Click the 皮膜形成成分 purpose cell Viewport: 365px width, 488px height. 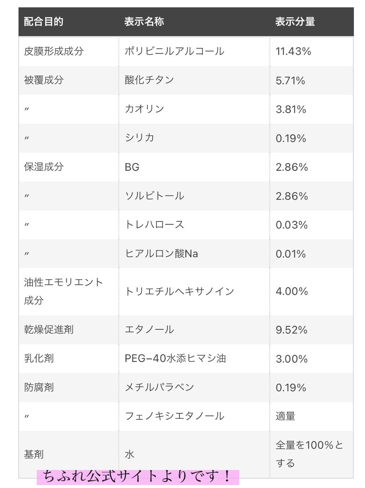point(54,51)
